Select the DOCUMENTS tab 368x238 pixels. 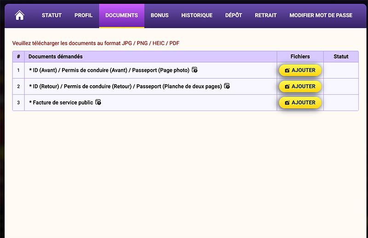point(121,15)
